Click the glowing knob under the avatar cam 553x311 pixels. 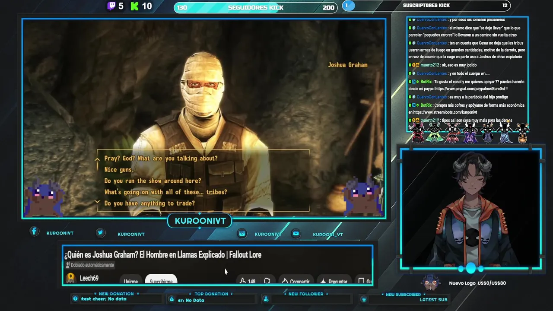click(x=470, y=268)
